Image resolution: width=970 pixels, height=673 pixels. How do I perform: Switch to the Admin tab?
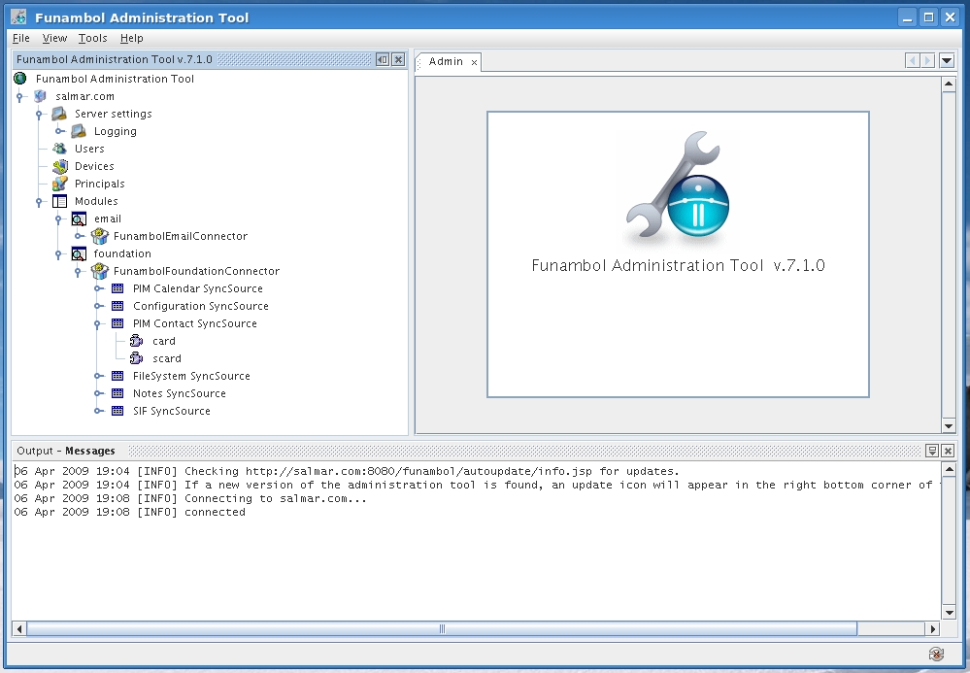pos(446,61)
